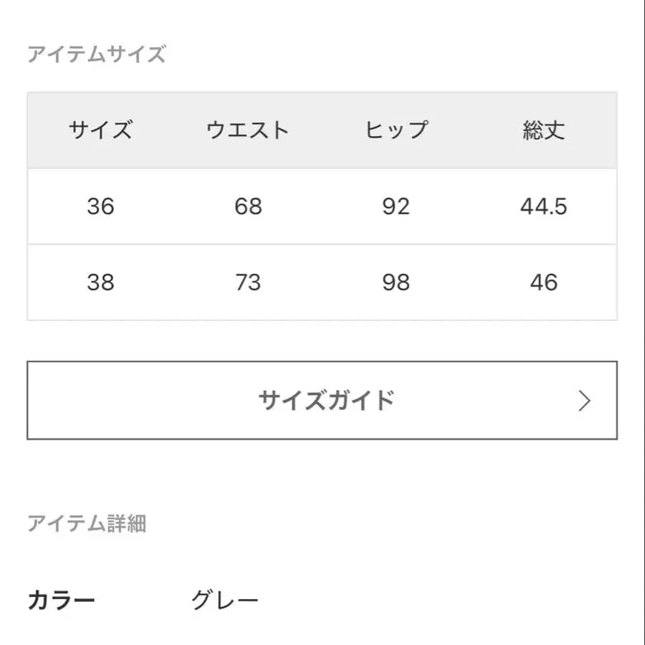Image resolution: width=645 pixels, height=645 pixels.
Task: Click inside the size table area
Action: (322, 208)
